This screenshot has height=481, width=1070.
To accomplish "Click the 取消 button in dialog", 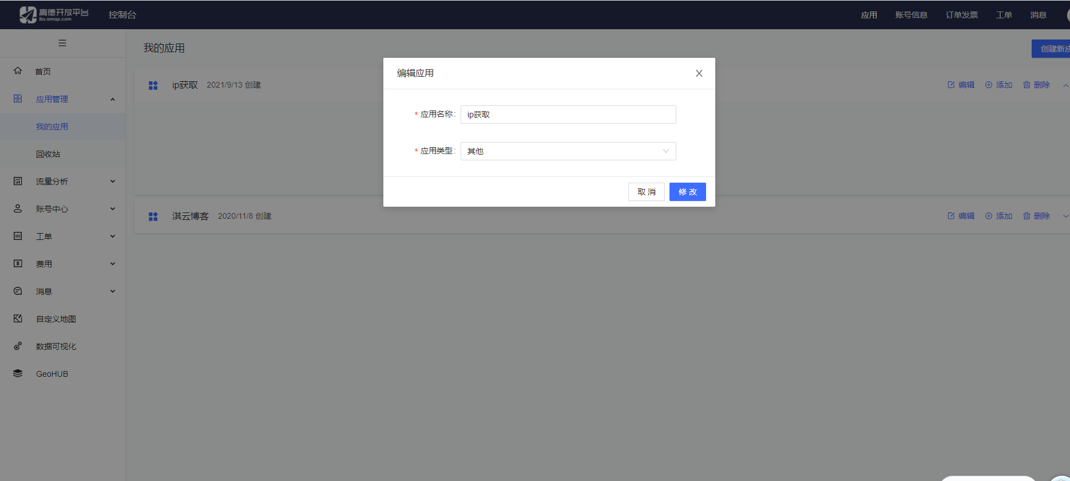I will click(647, 192).
